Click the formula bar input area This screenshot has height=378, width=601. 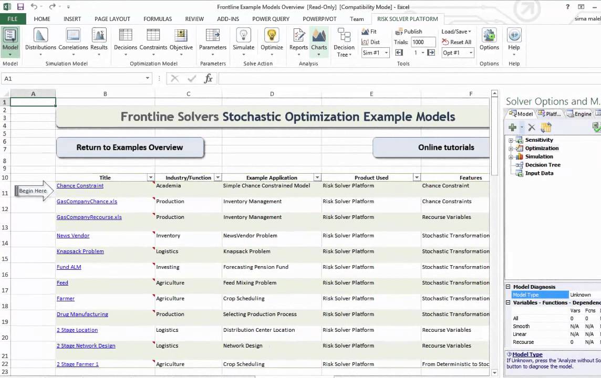click(x=409, y=79)
